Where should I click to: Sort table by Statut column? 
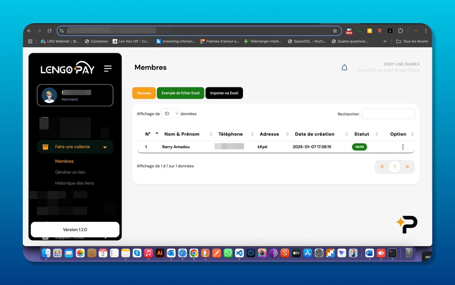366,134
